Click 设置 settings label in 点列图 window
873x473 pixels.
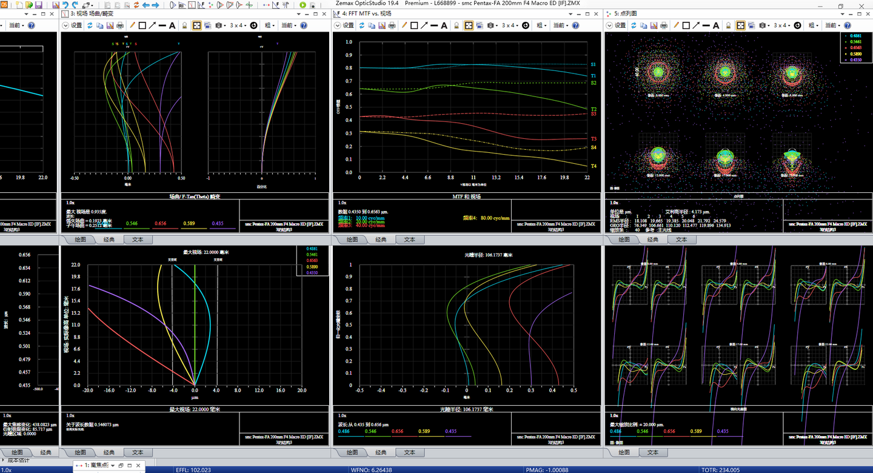(x=620, y=25)
